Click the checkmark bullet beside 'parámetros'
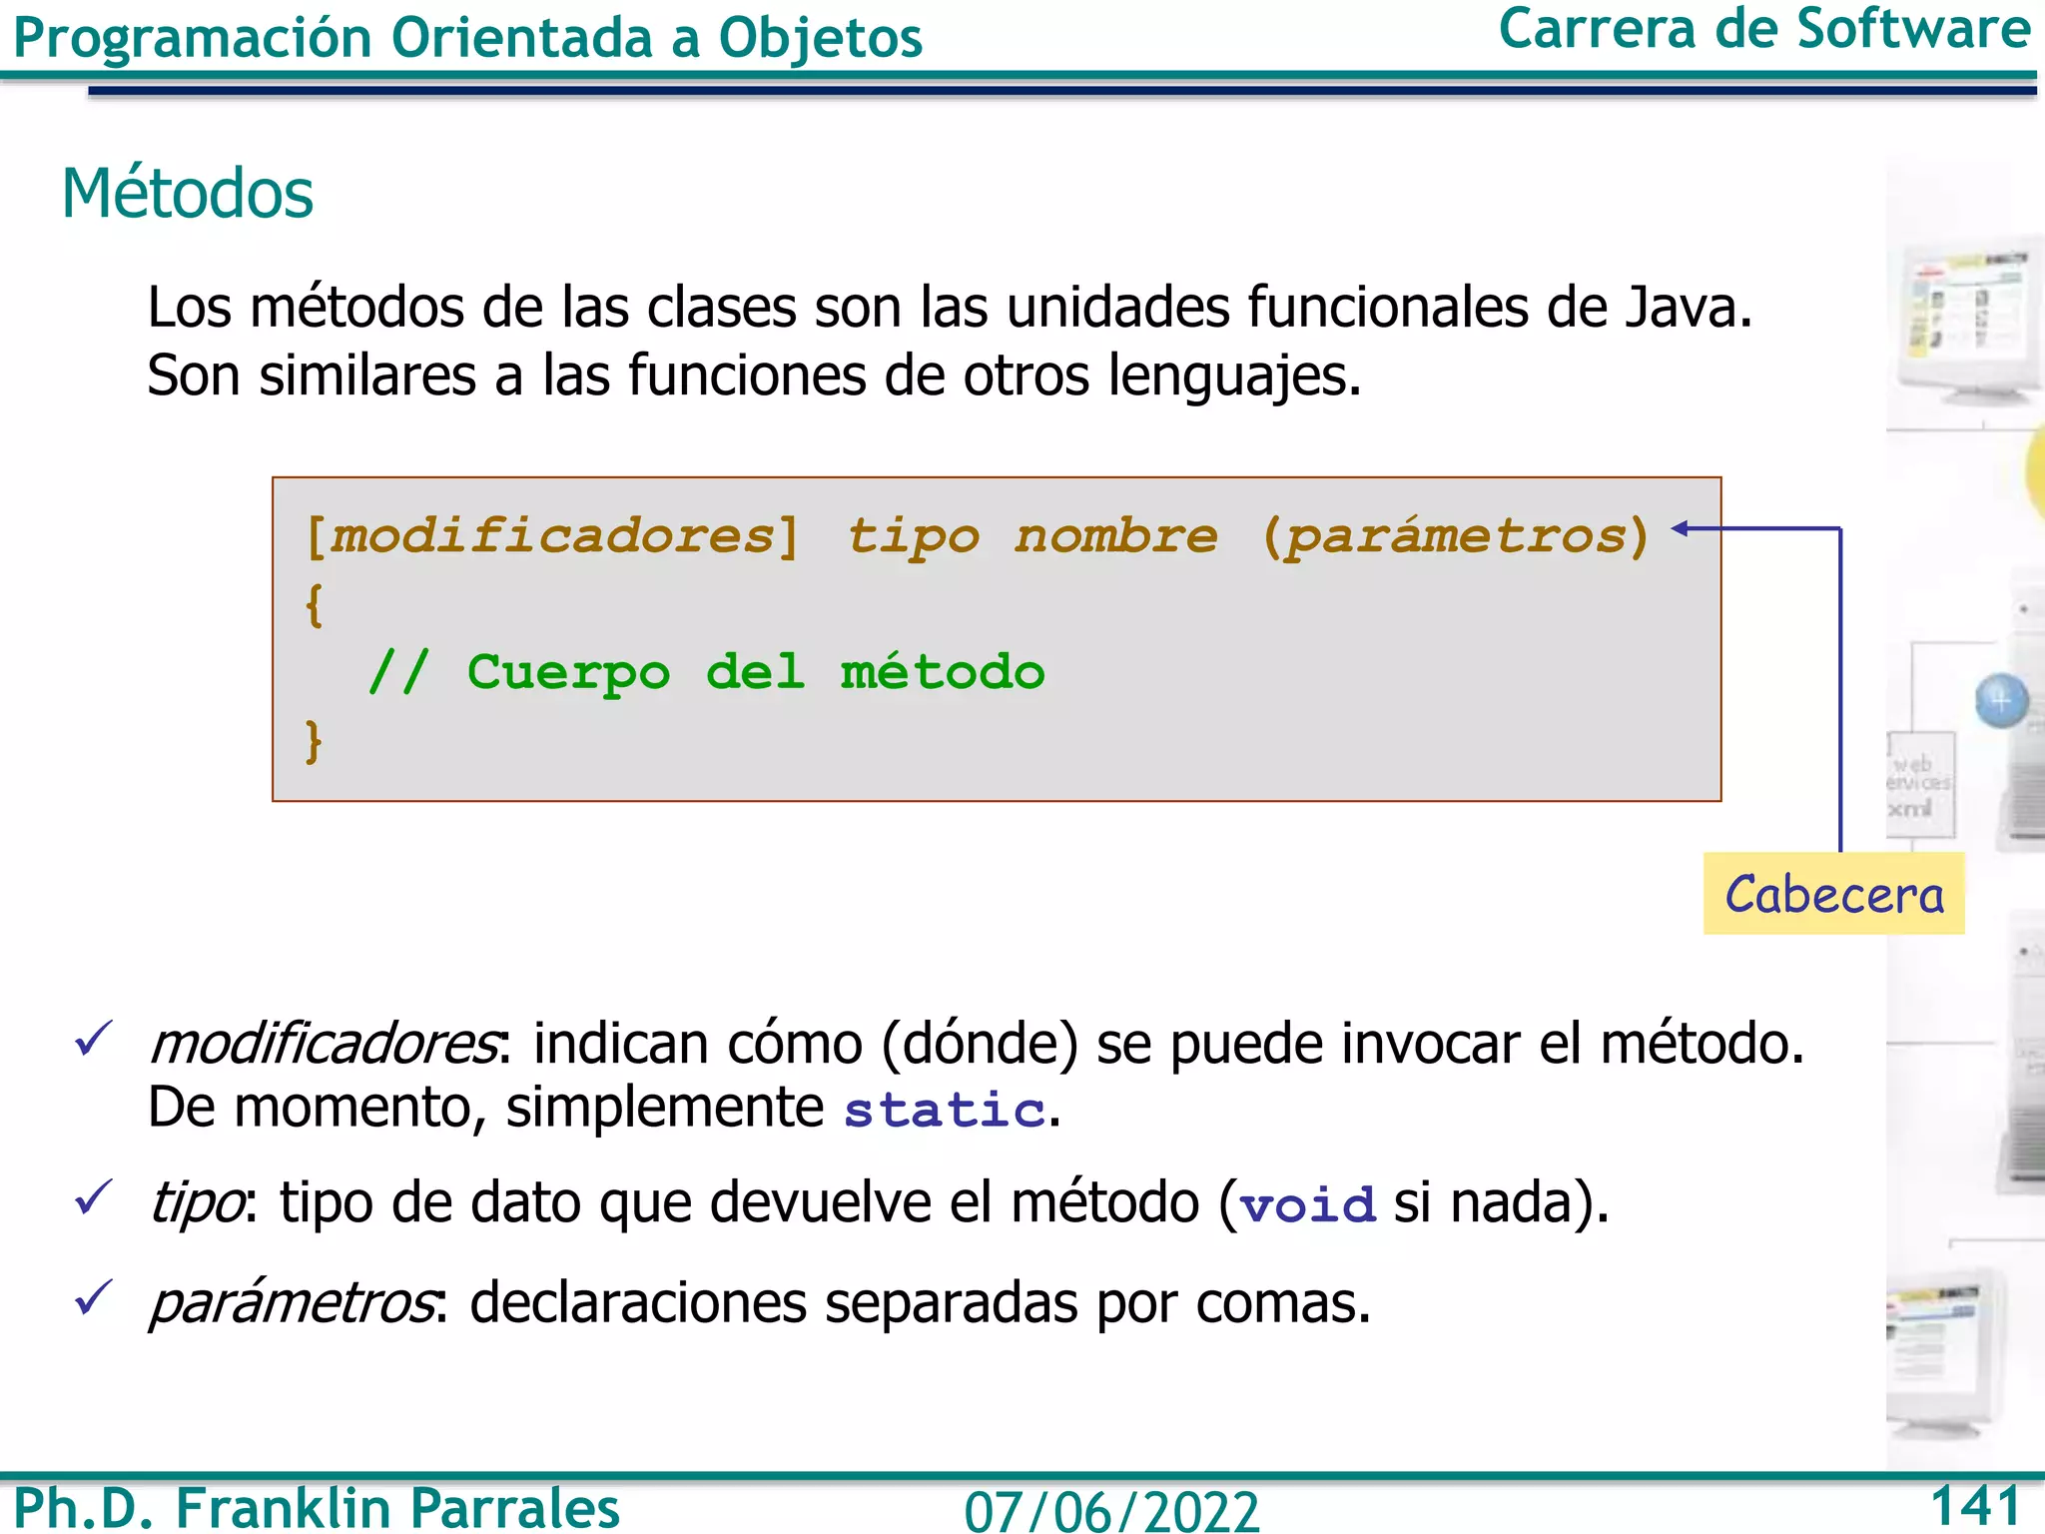This screenshot has height=1534, width=2045. pyautogui.click(x=95, y=1297)
